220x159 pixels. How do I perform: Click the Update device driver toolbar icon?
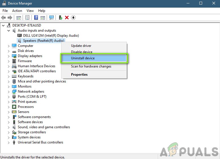(x=61, y=18)
